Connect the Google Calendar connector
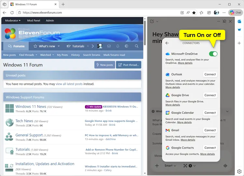Image resolution: width=244 pixels, height=176 pixels. [x=210, y=113]
